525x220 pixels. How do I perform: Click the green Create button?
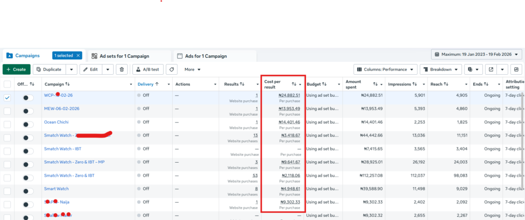tap(16, 70)
